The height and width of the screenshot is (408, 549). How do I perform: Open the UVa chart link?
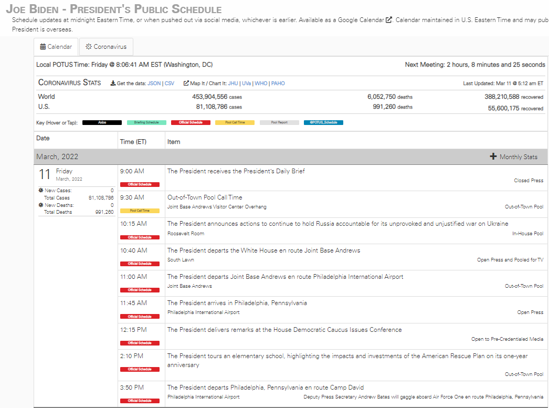point(247,83)
